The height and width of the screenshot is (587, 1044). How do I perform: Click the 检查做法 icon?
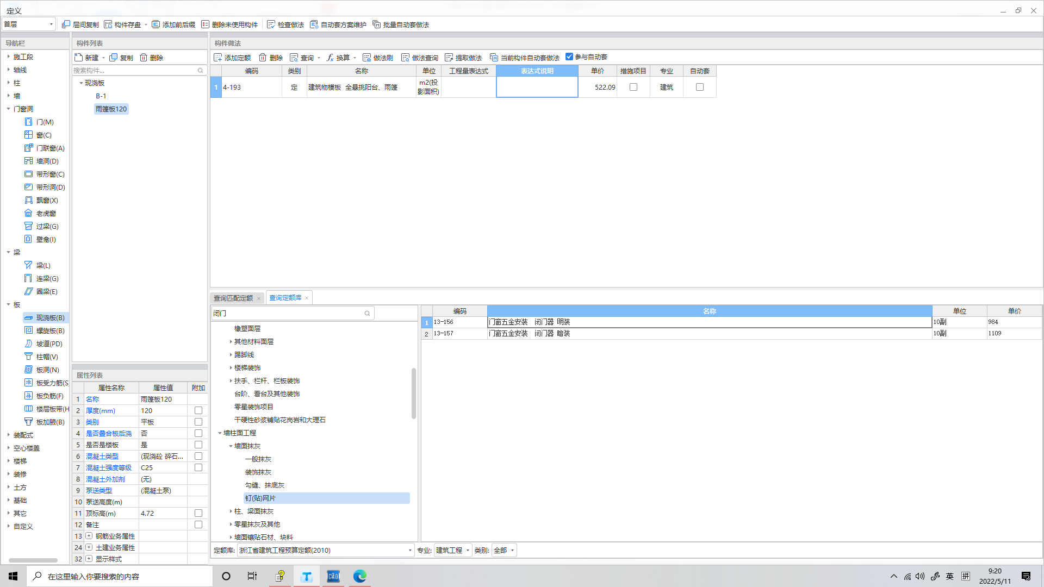(x=271, y=24)
